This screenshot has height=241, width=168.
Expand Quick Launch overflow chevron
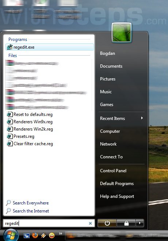pyautogui.click(x=61, y=233)
